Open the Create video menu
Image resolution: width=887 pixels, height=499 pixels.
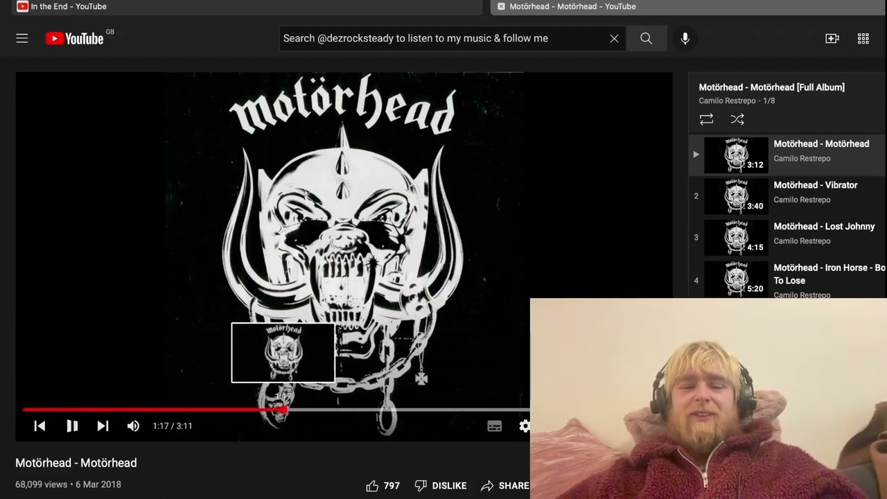point(832,39)
